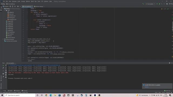This screenshot has height=97, width=173.
Task: Open the Run tool window tab at bottom
Action: 4,91
